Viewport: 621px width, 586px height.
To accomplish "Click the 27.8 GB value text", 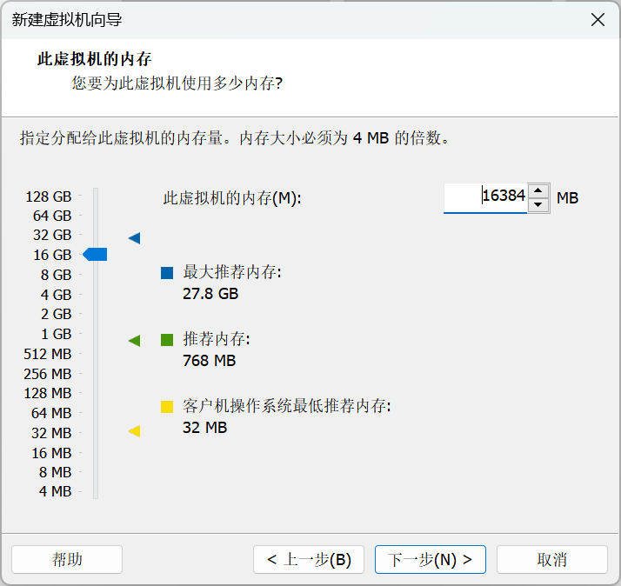I will click(x=210, y=294).
